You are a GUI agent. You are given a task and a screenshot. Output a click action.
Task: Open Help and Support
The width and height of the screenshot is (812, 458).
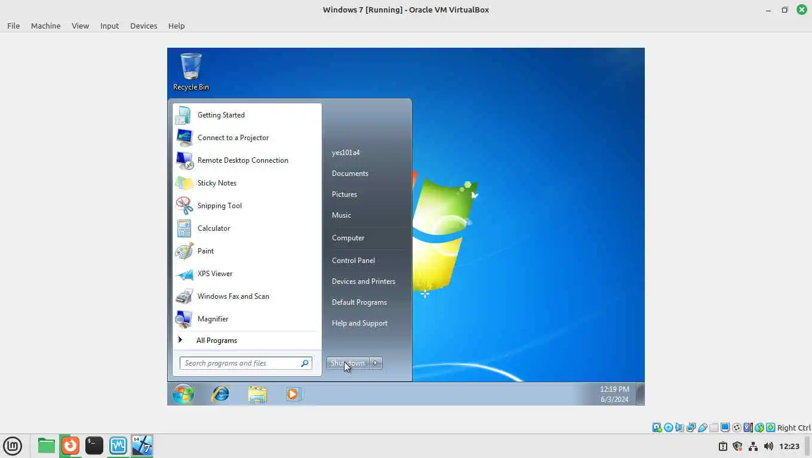tap(359, 323)
